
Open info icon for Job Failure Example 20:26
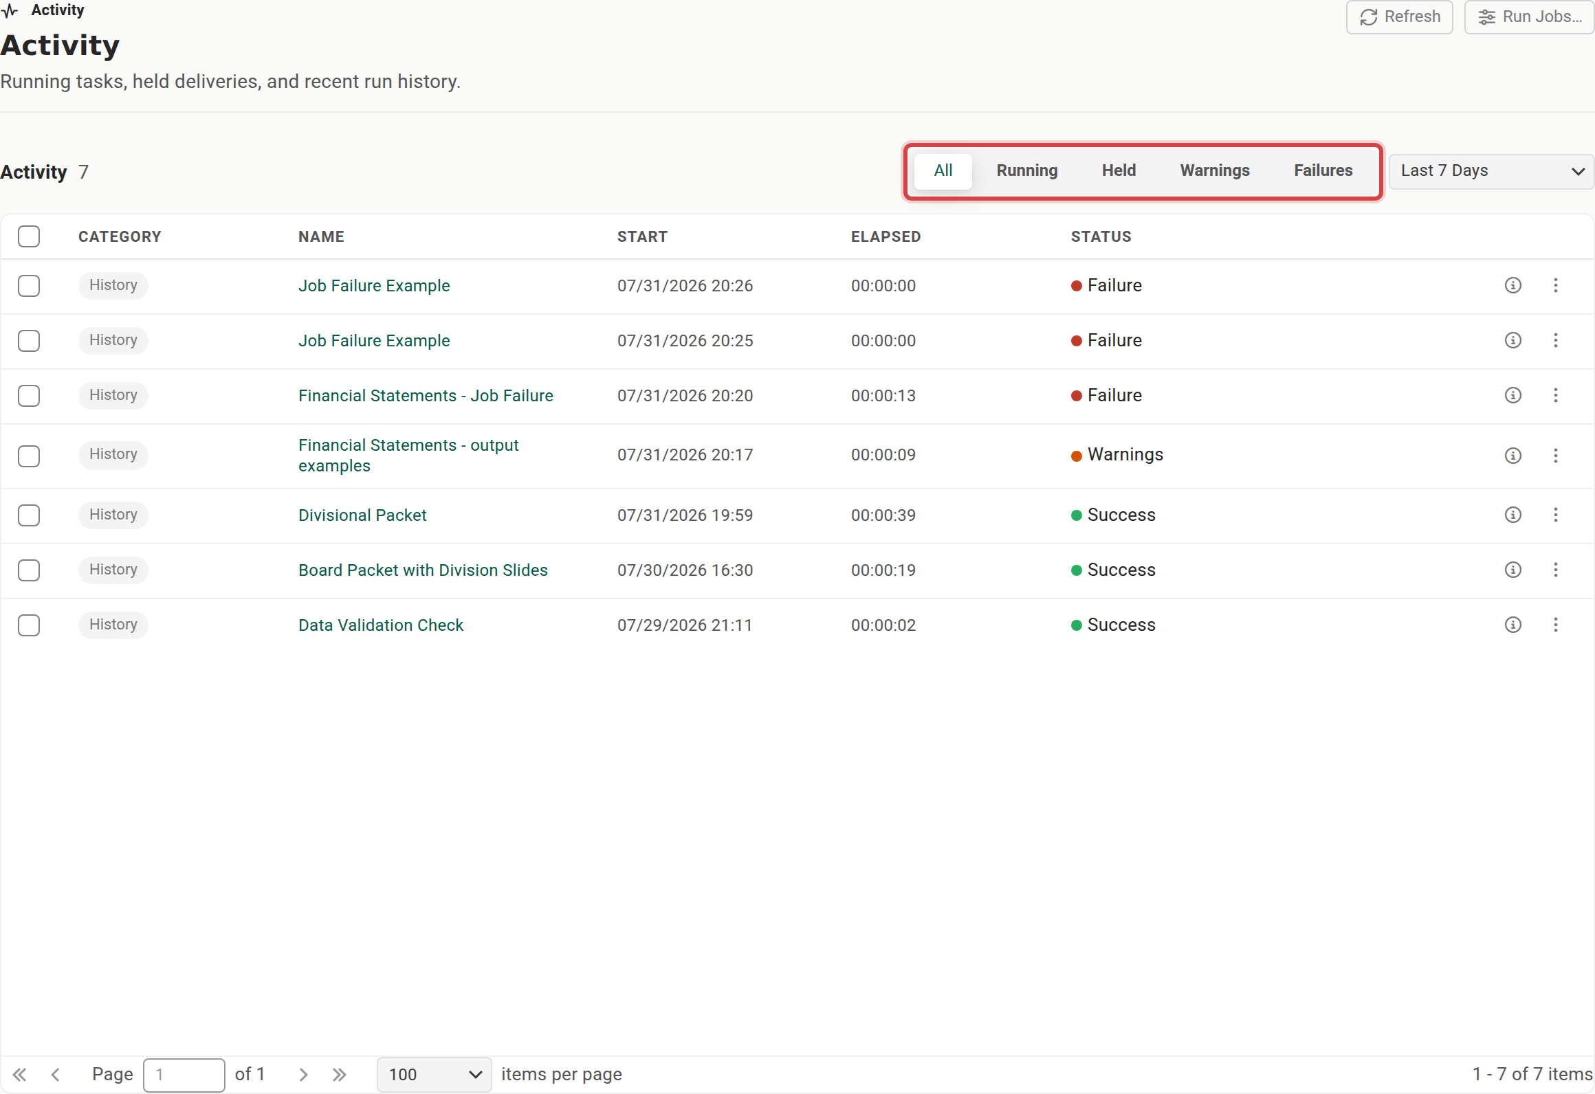pyautogui.click(x=1512, y=285)
